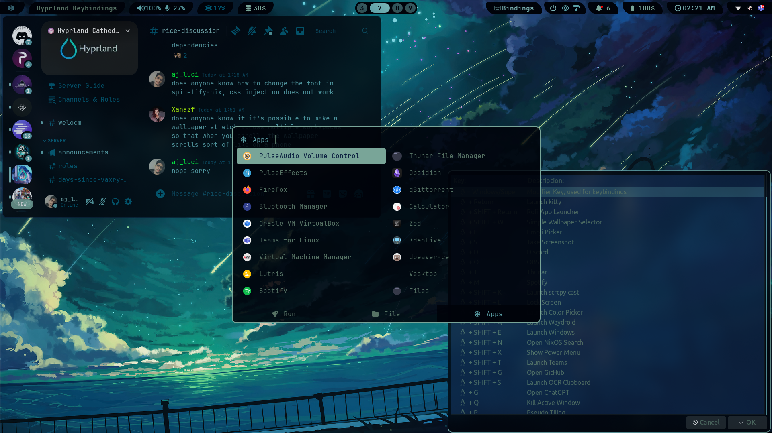Toggle the crossed-out icon beside aj_l… user panel
The height and width of the screenshot is (433, 772).
(90, 201)
